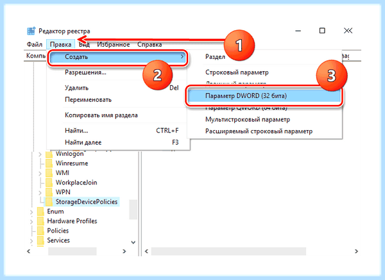Click the Enum key name

point(55,211)
